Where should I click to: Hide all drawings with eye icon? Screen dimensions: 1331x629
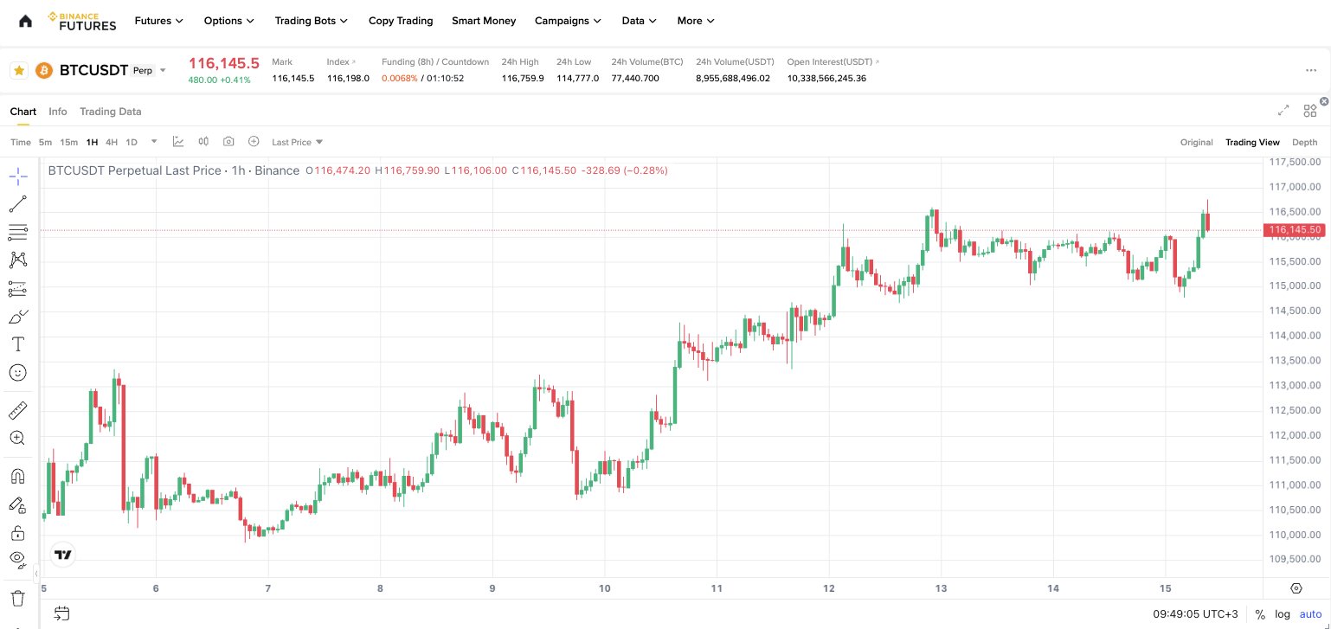point(17,559)
